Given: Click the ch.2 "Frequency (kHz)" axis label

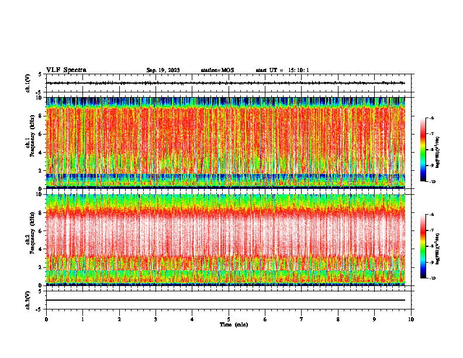Looking at the screenshot, I should coord(32,233).
